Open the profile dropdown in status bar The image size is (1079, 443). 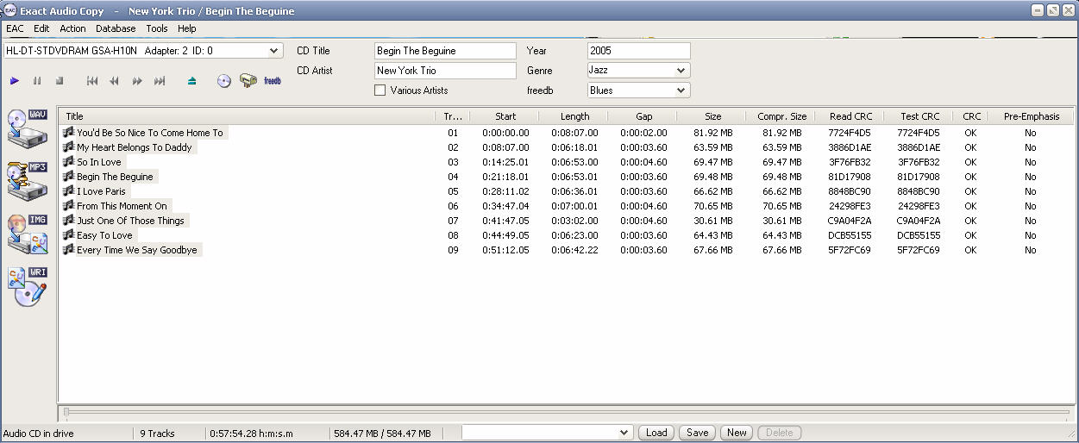[625, 433]
